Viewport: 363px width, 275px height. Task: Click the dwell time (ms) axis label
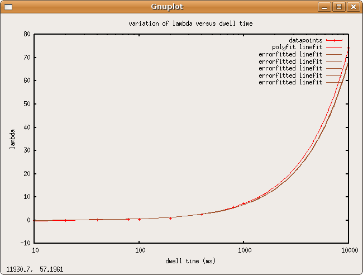coord(190,261)
